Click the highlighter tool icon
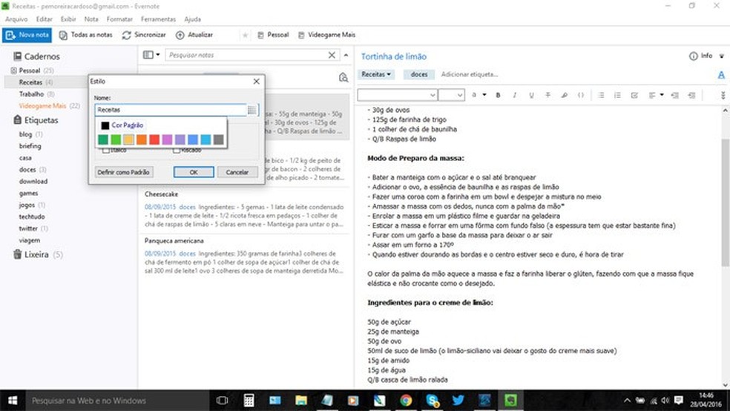730x411 pixels. coord(565,95)
